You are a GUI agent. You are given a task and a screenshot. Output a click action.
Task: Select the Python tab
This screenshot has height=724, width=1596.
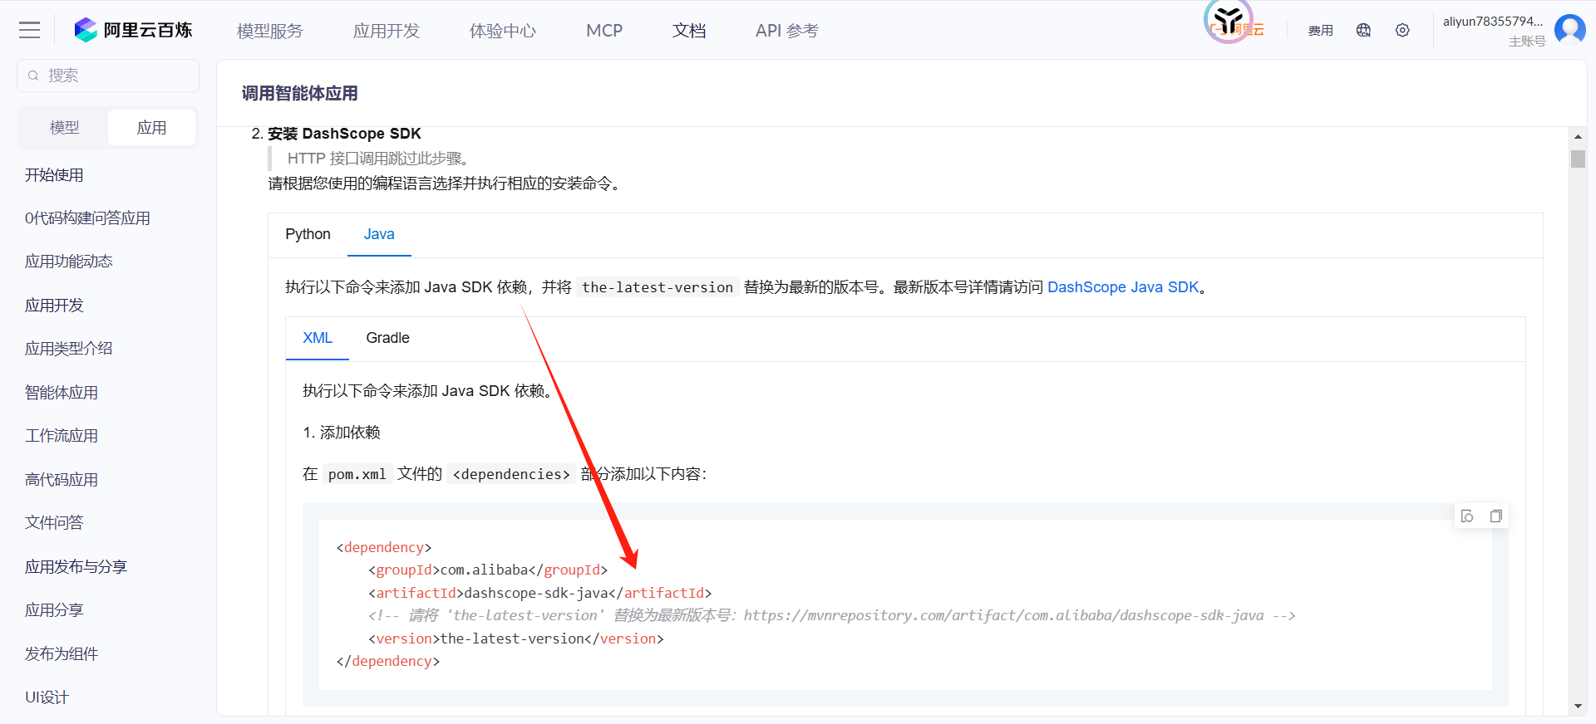(x=308, y=234)
